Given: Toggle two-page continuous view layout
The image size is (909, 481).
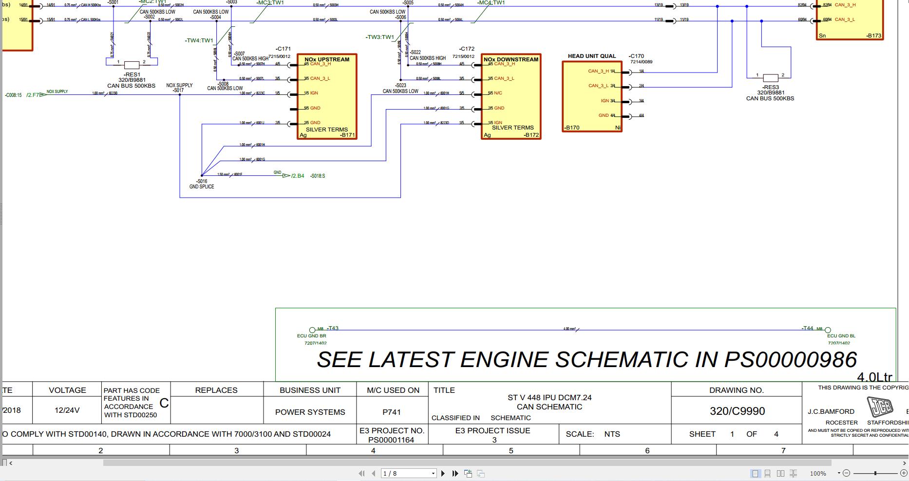Looking at the screenshot, I should pos(794,473).
